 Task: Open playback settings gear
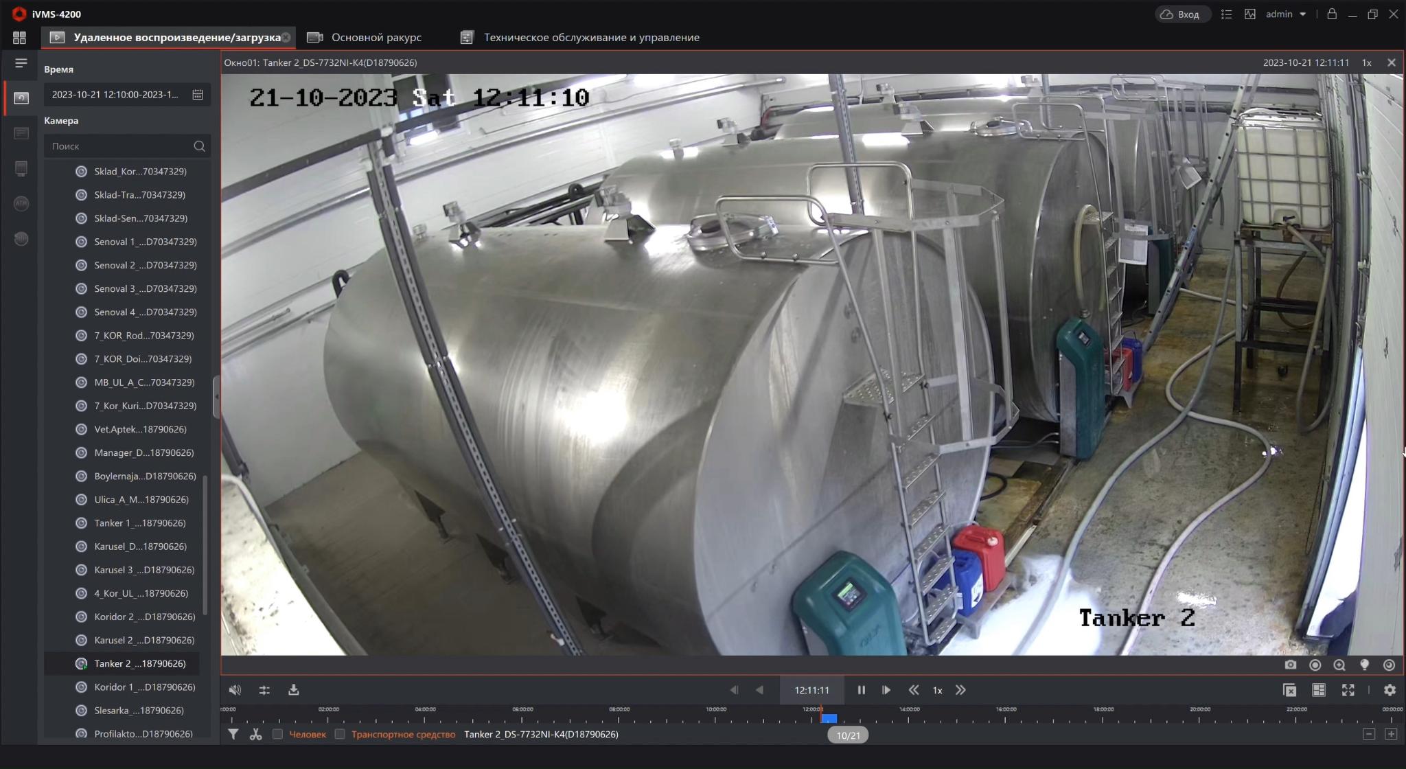pyautogui.click(x=1390, y=690)
